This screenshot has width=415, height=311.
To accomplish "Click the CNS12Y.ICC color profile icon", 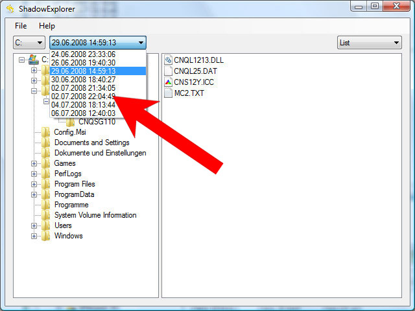I will [168, 82].
